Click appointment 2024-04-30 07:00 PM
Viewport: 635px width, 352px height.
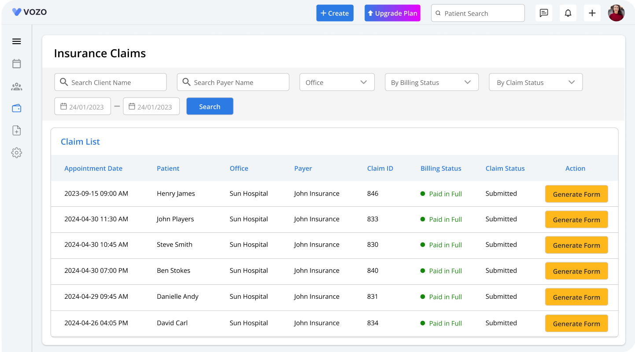(96, 271)
